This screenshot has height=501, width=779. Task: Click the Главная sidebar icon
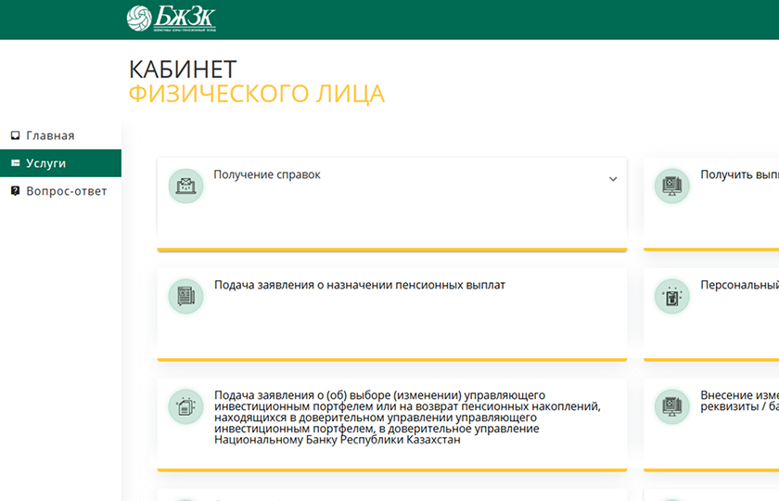coord(15,135)
